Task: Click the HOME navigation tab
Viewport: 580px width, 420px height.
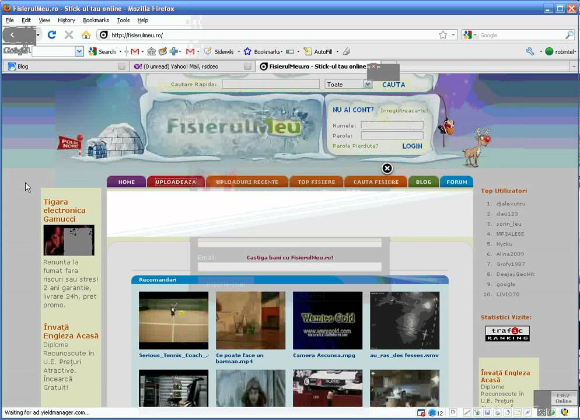Action: (x=126, y=182)
